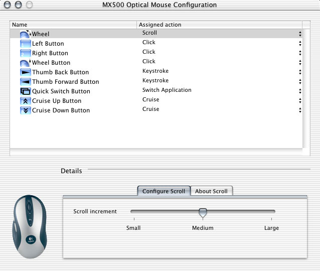Screen dimensions: 320x271
Task: Open the Cruise Up Button action dropdown
Action: click(x=300, y=101)
